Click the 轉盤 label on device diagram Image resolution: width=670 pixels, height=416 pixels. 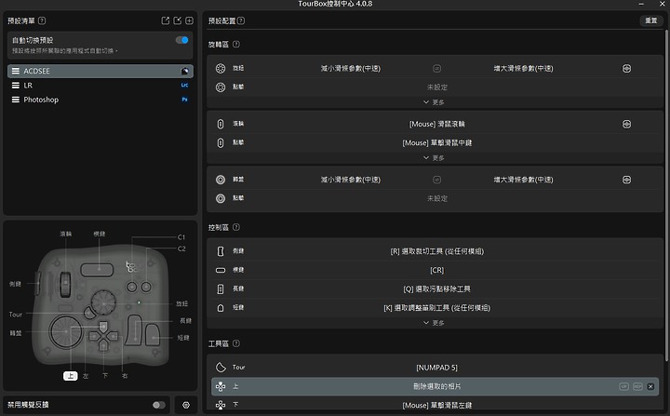(16, 333)
